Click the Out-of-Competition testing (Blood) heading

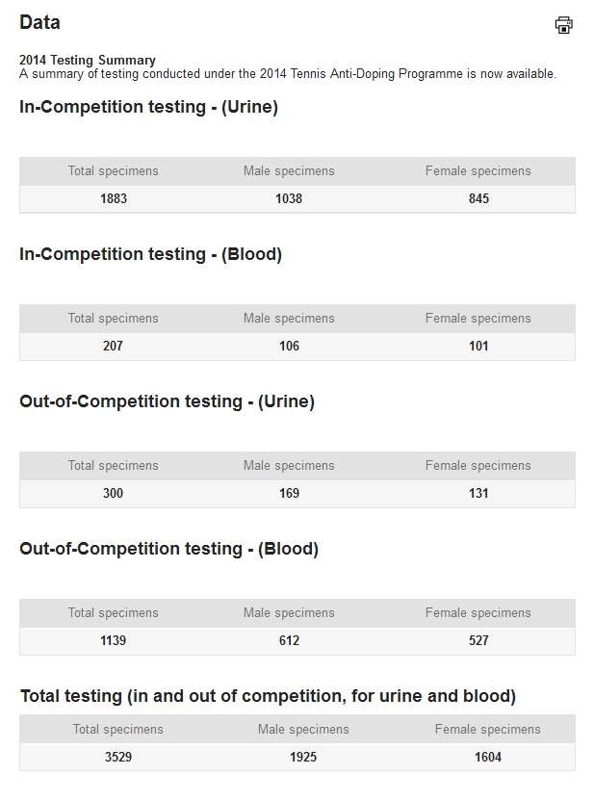(169, 549)
